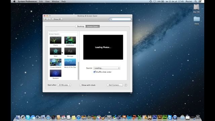Viewport: 215px width, 121px height.
Task: Open Mac HD drive on desktop
Action: click(196, 8)
